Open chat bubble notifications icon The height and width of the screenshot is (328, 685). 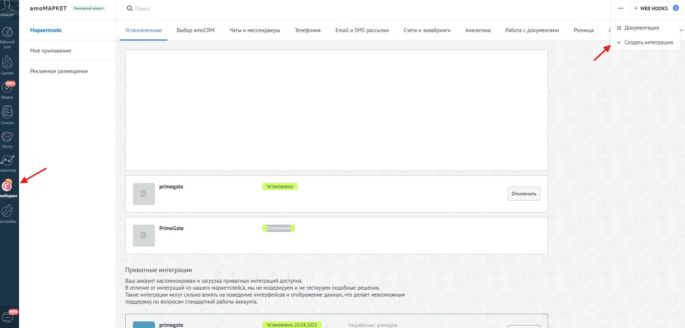[x=8, y=317]
